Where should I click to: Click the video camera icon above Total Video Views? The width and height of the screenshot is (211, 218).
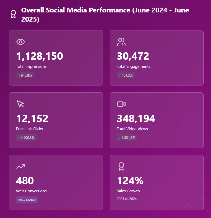[x=121, y=104]
